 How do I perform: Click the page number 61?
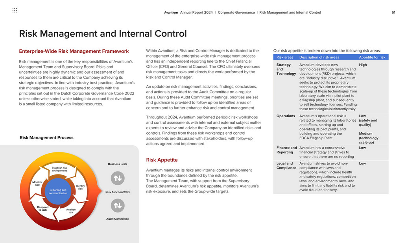[x=393, y=13]
